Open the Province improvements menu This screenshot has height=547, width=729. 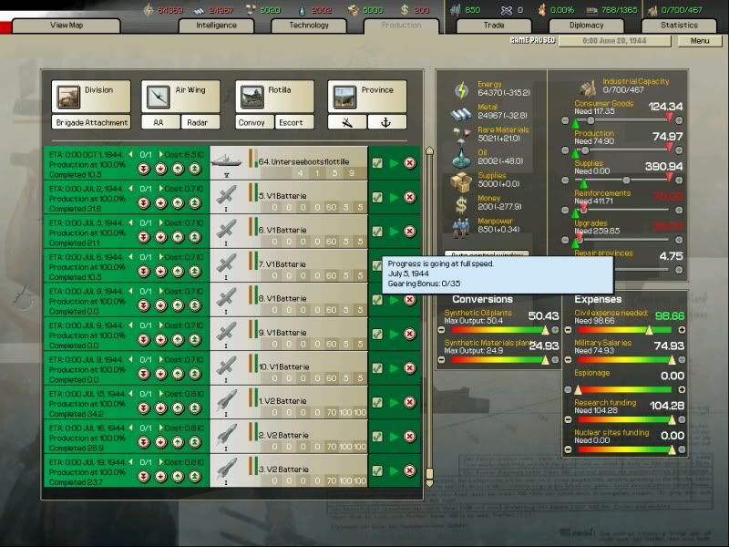pos(367,96)
